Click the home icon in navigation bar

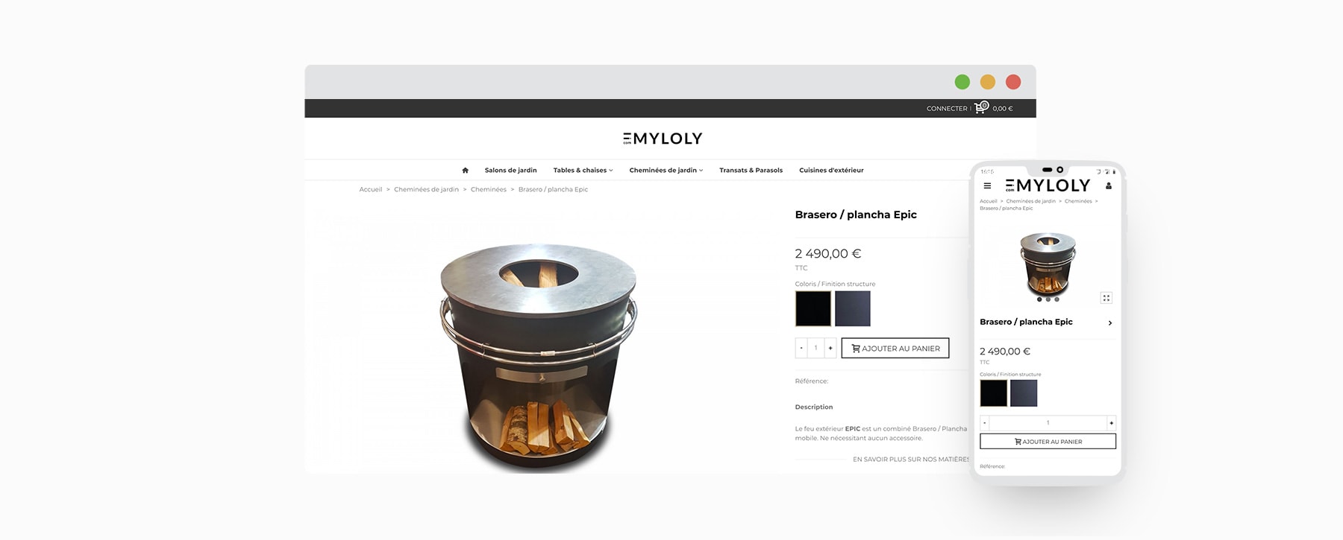click(x=465, y=171)
